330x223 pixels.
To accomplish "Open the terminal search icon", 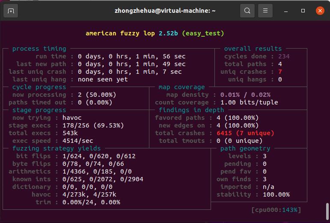I will coord(247,11).
